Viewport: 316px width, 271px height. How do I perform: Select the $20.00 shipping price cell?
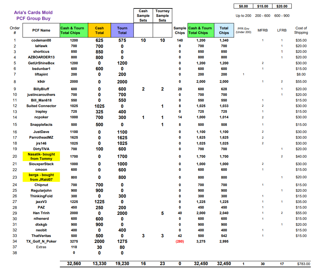pyautogui.click(x=282, y=6)
